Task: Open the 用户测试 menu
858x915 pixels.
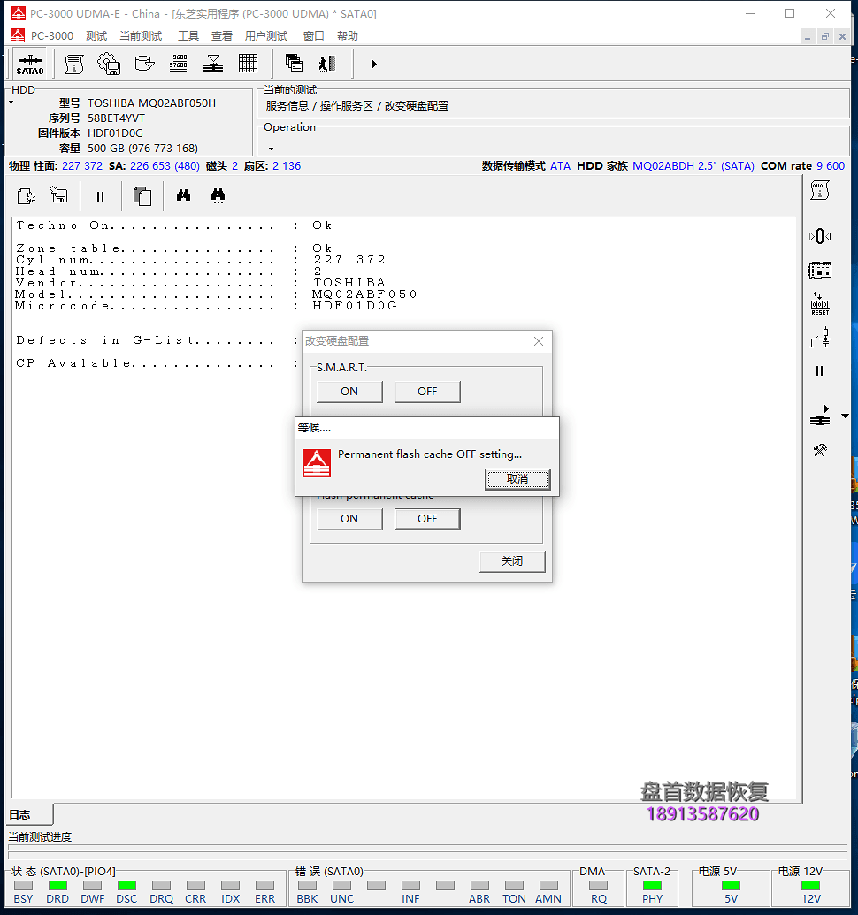Action: [266, 36]
